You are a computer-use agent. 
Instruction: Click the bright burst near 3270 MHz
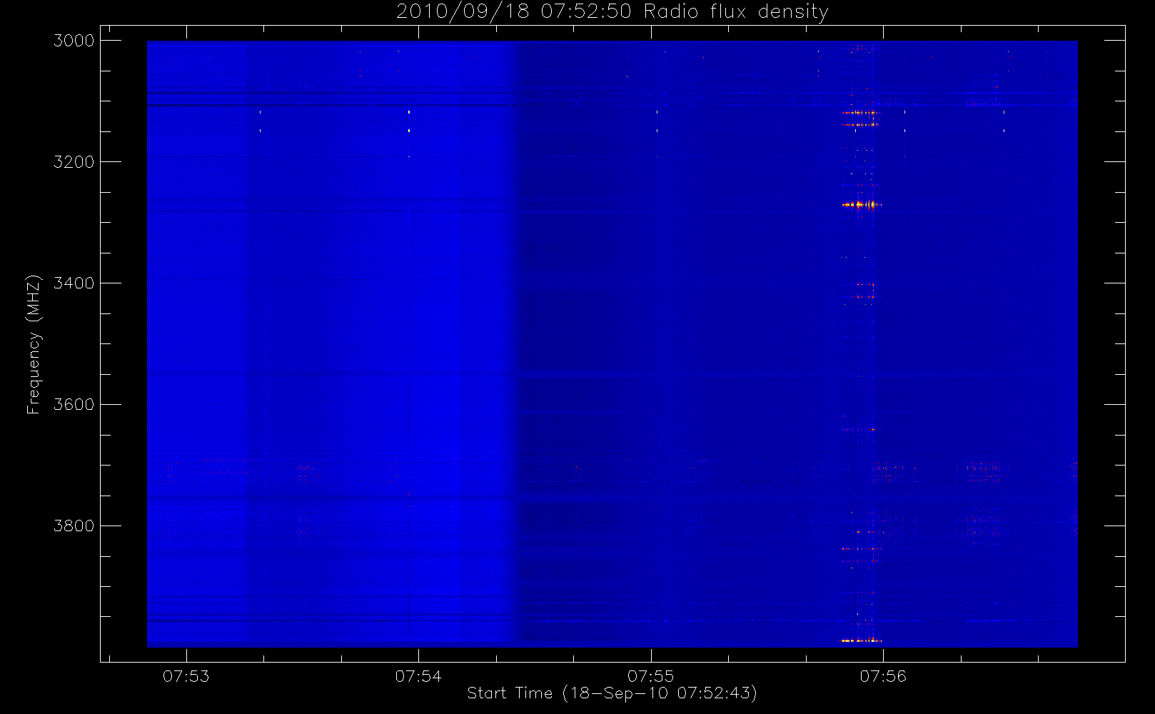pos(862,205)
